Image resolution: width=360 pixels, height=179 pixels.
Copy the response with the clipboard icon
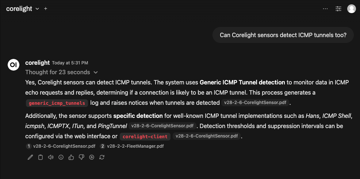[41, 157]
